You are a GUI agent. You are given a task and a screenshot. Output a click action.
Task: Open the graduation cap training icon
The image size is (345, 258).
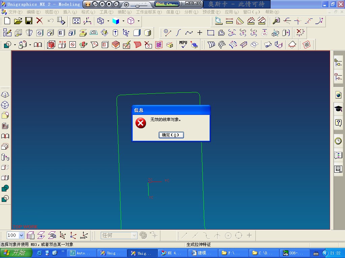338,109
